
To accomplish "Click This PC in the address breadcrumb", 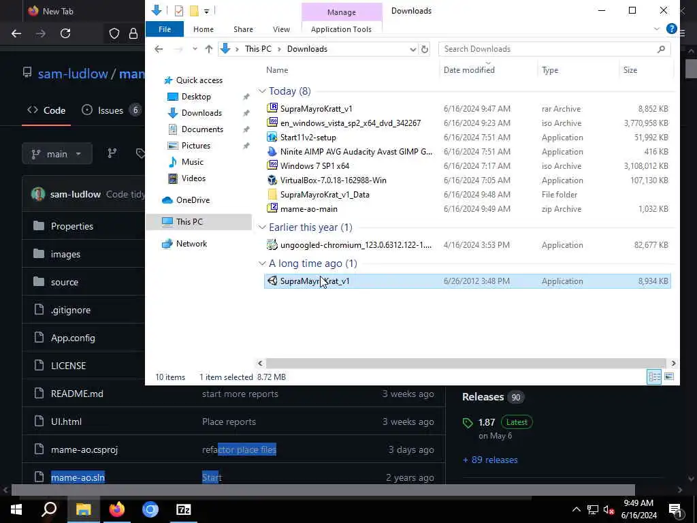I will (x=258, y=49).
